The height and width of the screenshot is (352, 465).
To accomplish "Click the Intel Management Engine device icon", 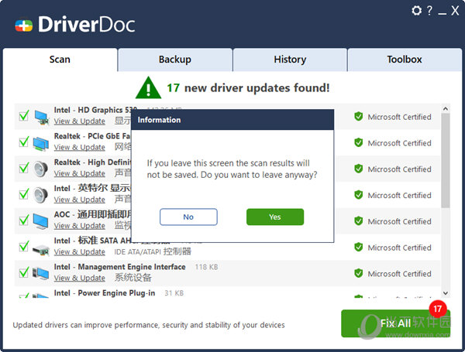I will [40, 273].
